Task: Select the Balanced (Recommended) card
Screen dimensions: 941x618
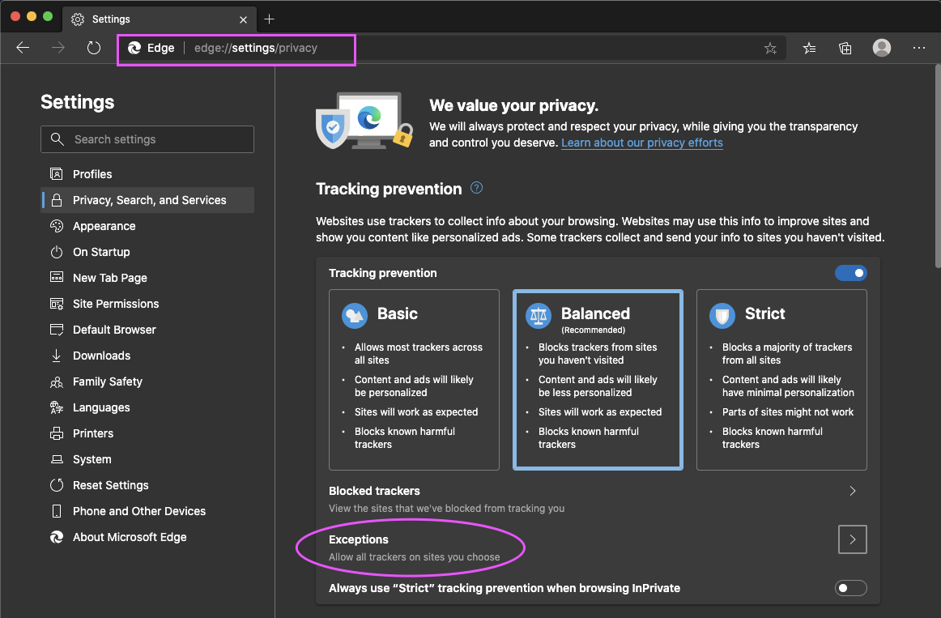Action: 598,380
